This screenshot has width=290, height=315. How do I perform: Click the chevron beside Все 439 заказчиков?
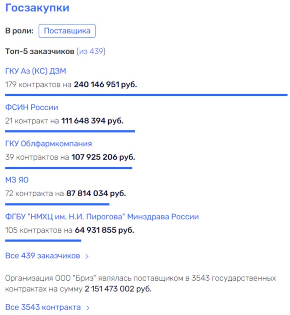click(87, 256)
